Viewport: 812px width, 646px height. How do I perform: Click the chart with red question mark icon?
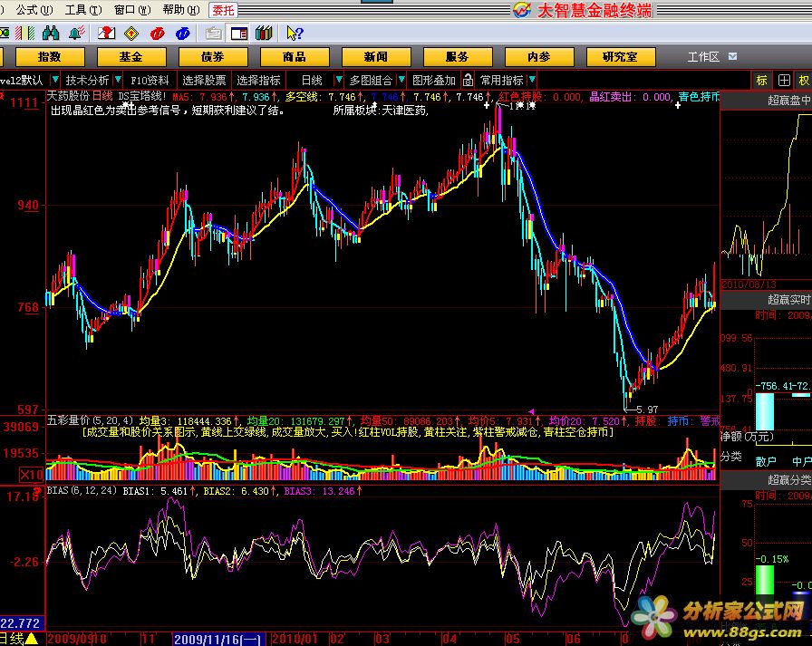[107, 34]
